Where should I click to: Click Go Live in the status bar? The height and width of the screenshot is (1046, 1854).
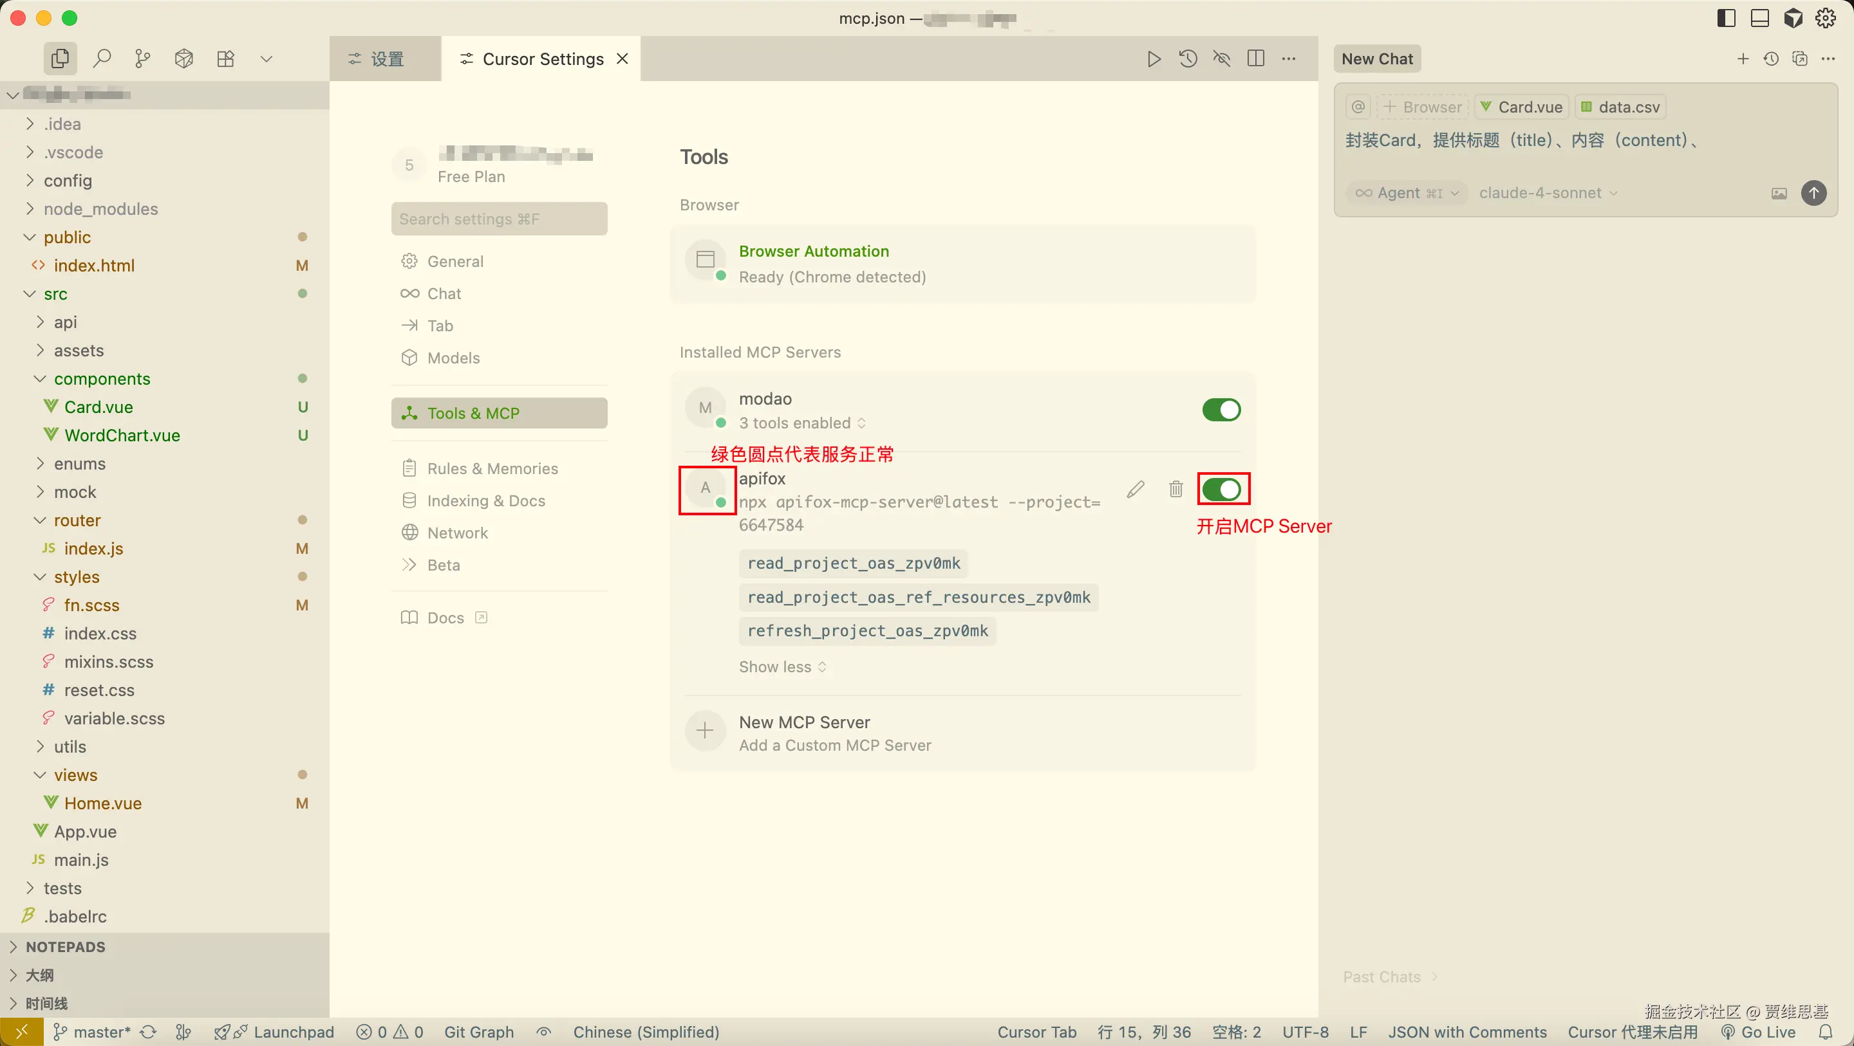1768,1032
